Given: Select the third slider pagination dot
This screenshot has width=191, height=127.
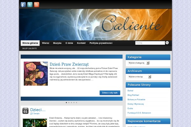Looking at the screenshot, I should click(x=72, y=103).
